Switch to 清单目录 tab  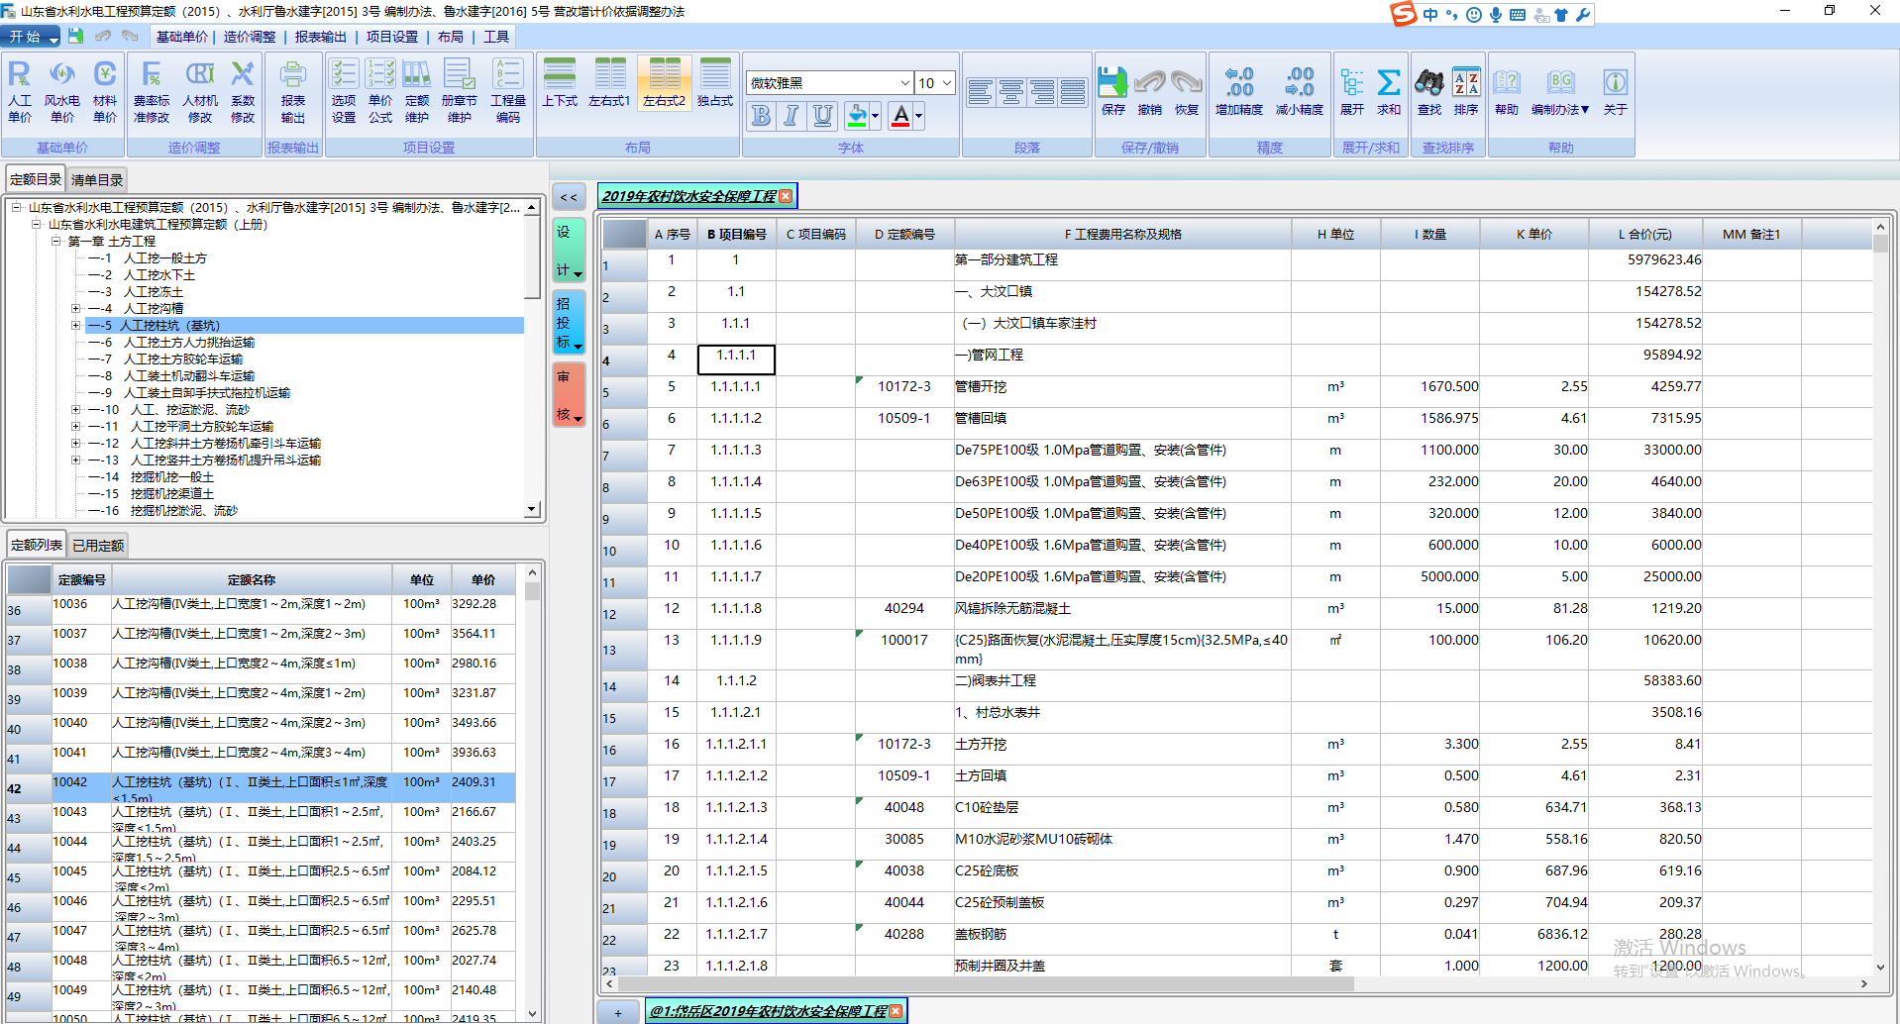click(x=97, y=180)
